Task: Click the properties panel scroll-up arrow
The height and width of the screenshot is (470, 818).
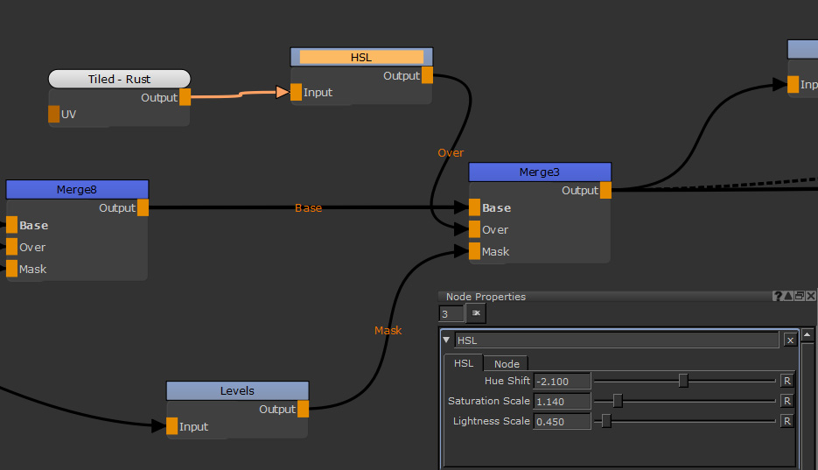Action: point(808,334)
